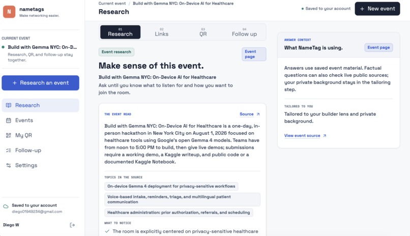This screenshot has height=236, width=410.
Task: Click the email diego01949234@gmail.com
Action: pos(37,212)
